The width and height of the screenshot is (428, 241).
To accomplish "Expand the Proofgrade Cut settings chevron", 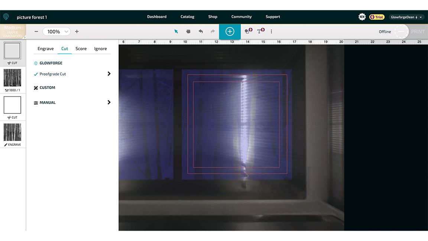I will point(109,74).
